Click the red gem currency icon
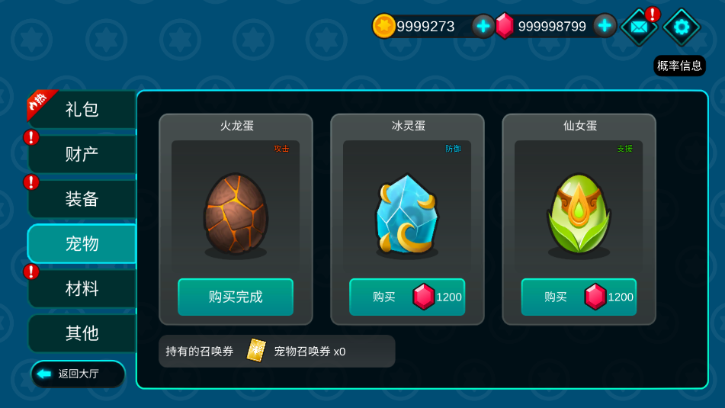The image size is (725, 408). click(x=505, y=26)
